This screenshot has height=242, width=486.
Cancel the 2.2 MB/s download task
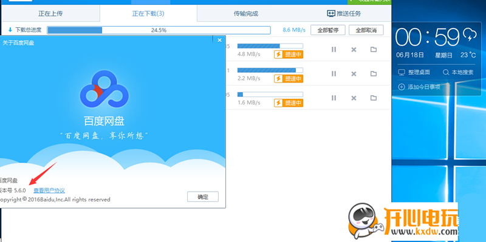point(354,73)
